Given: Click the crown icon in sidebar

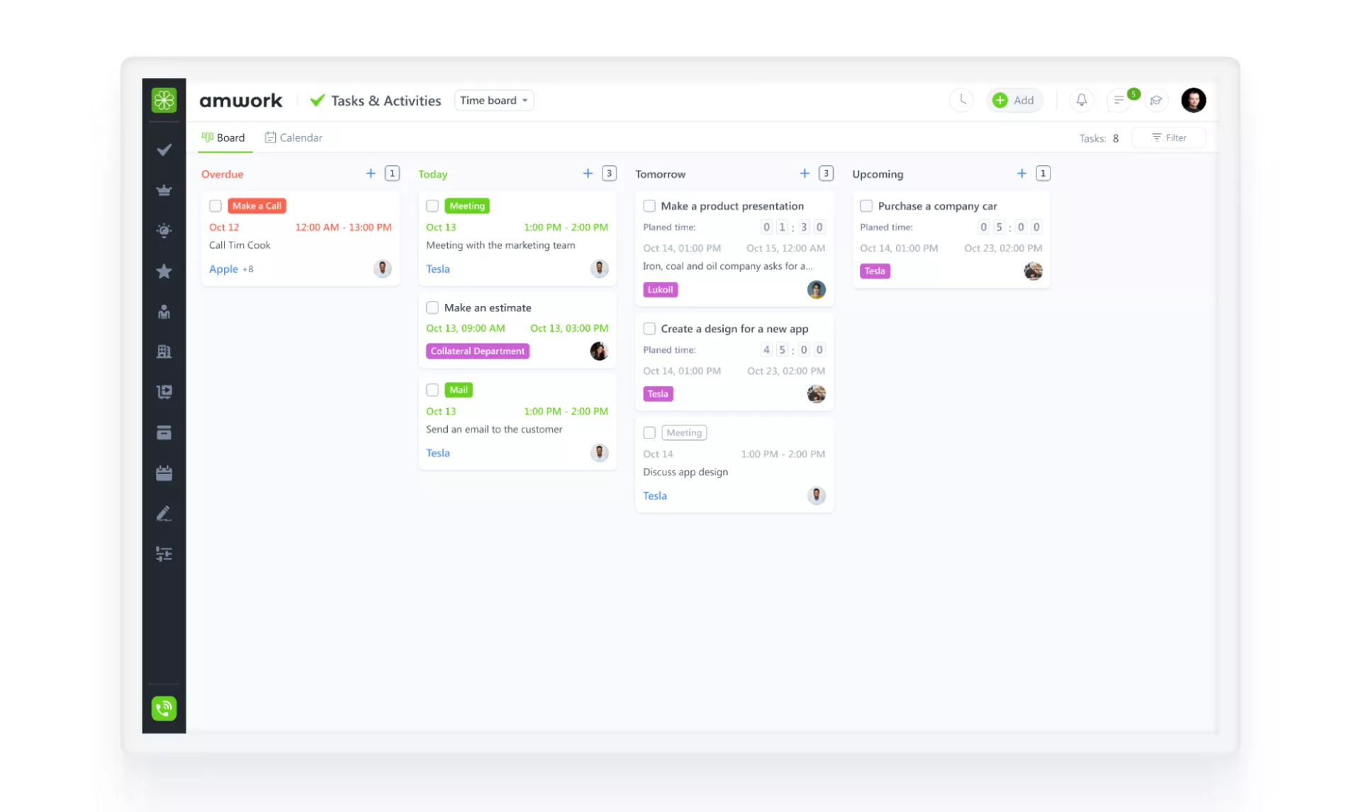Looking at the screenshot, I should pos(164,190).
